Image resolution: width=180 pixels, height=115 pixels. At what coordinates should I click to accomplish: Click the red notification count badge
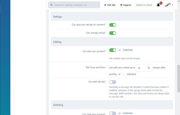tap(161, 3)
